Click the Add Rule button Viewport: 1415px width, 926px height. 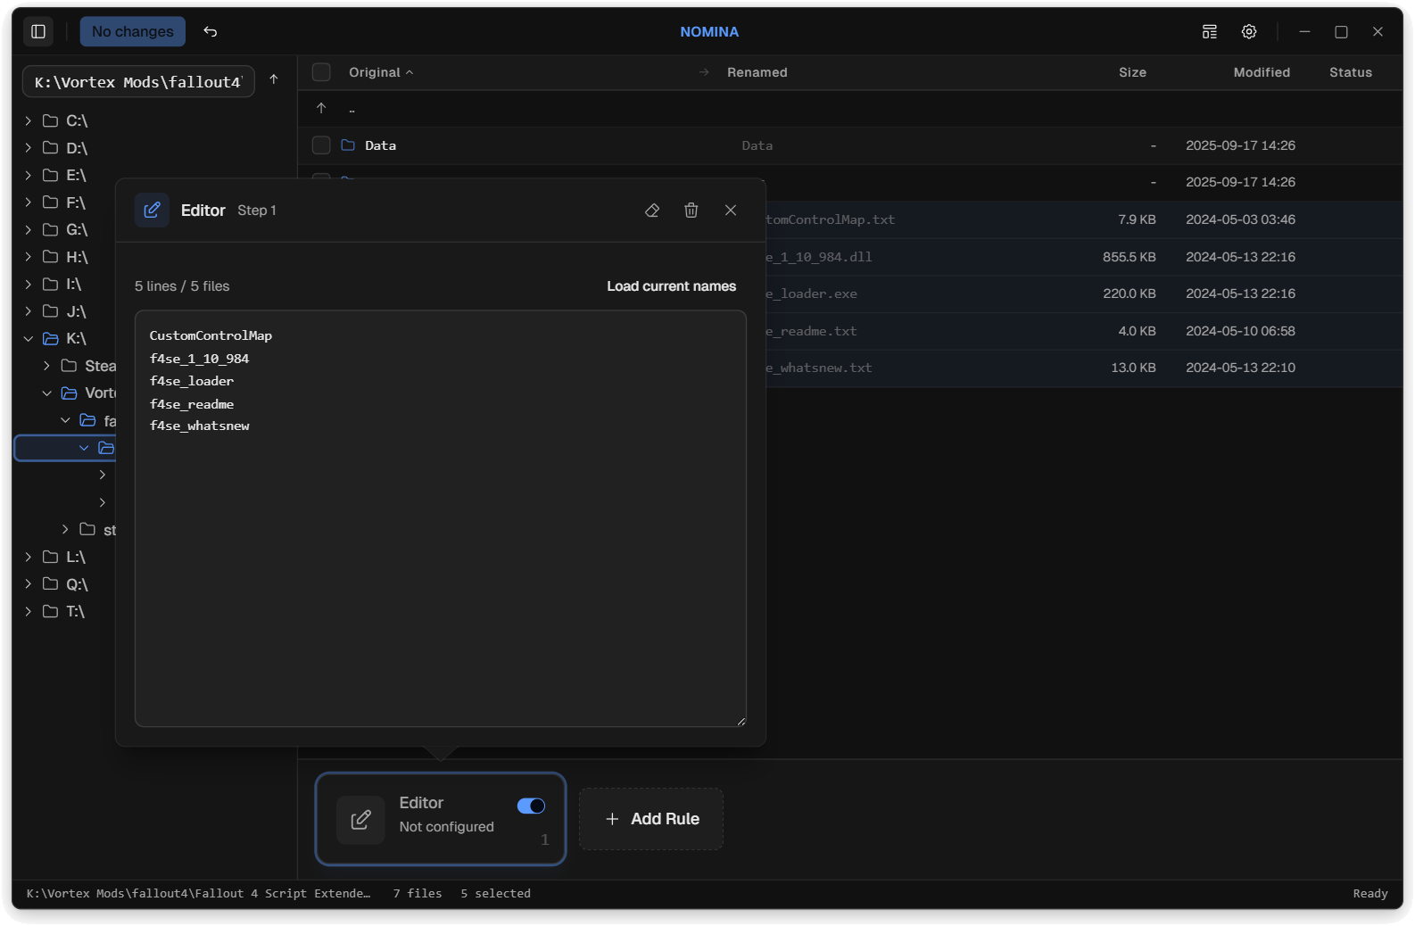point(651,819)
